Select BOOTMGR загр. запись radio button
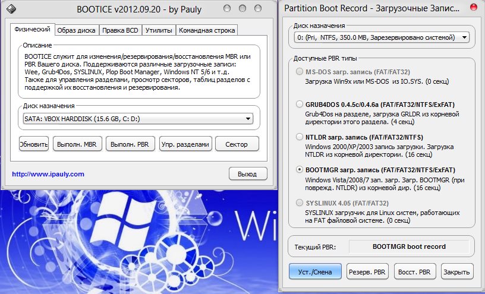 coord(300,169)
